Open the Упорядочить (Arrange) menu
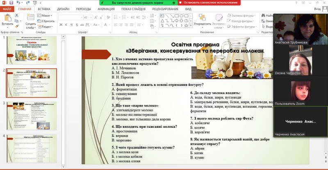The height and width of the screenshot is (170, 328). tap(202, 21)
